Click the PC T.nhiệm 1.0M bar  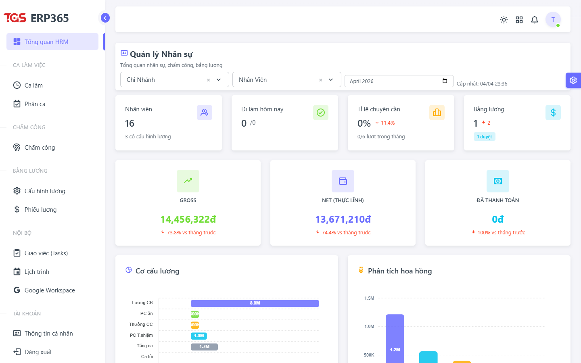pyautogui.click(x=199, y=336)
